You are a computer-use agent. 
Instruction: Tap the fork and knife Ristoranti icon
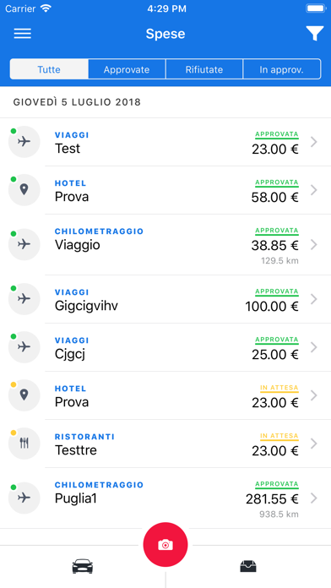[24, 444]
